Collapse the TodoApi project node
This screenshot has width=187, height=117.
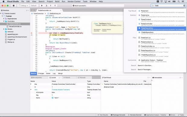2,16
